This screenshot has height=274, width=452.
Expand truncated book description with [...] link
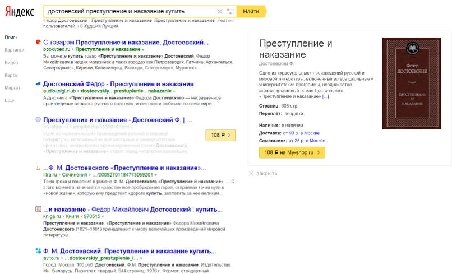325,96
